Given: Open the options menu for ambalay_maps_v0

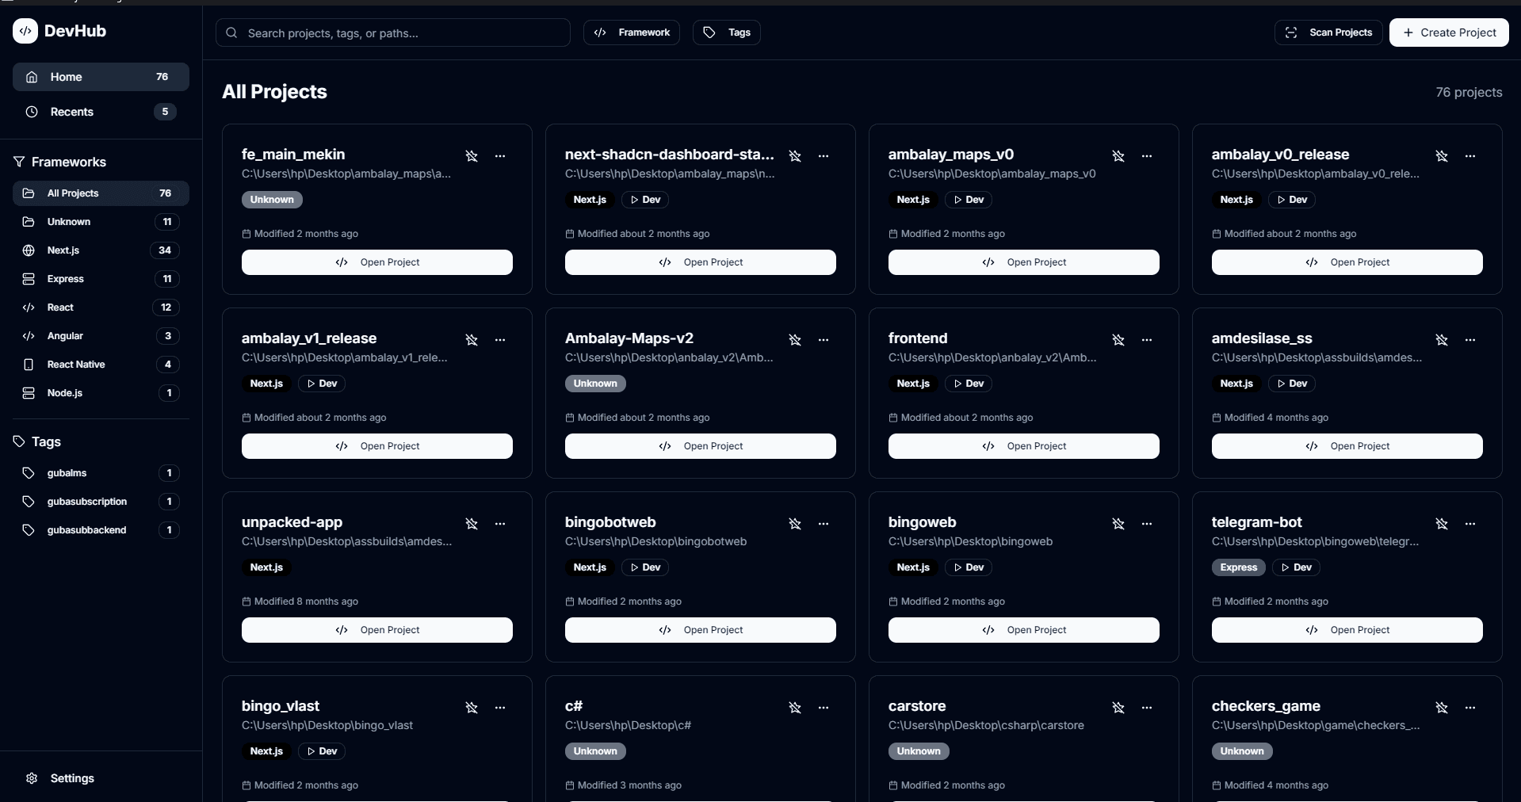Looking at the screenshot, I should [1147, 157].
